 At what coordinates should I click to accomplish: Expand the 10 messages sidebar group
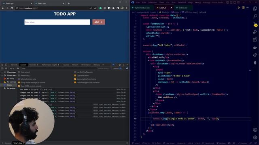pos(2,72)
